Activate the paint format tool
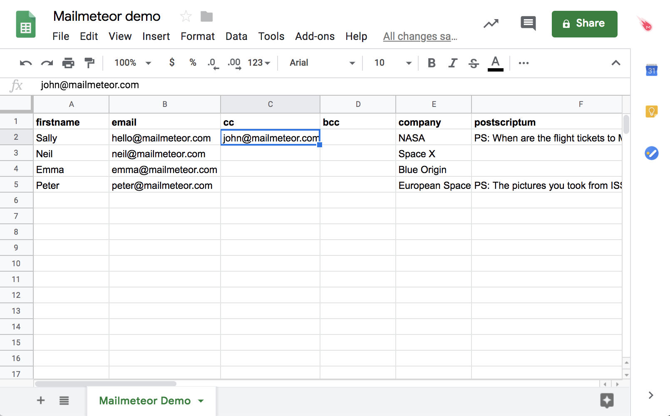 coord(89,63)
